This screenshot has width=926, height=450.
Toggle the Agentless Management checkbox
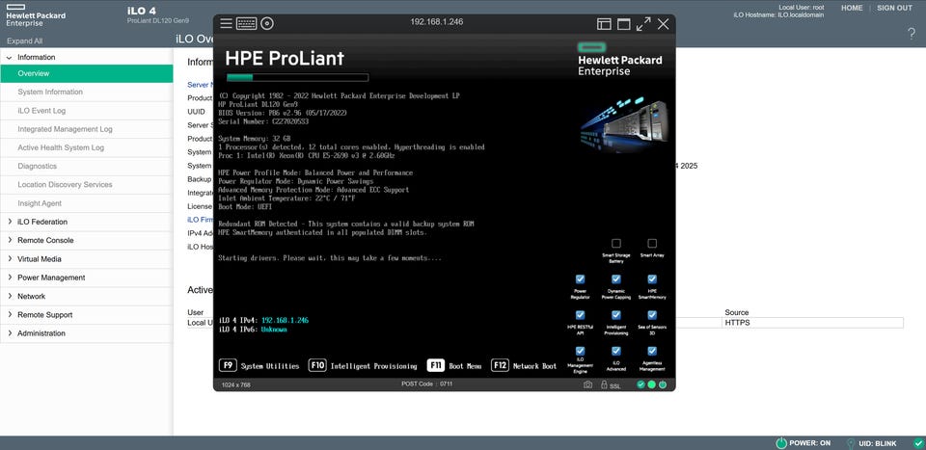652,351
